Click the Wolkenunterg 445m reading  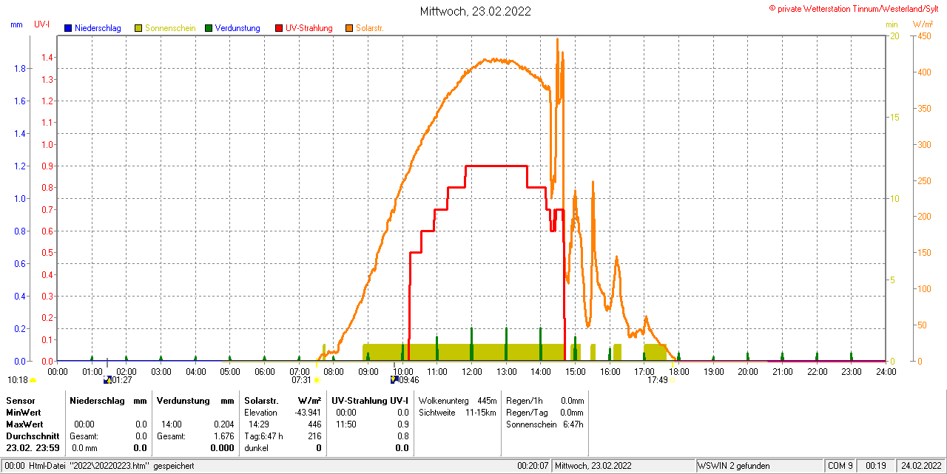(457, 400)
